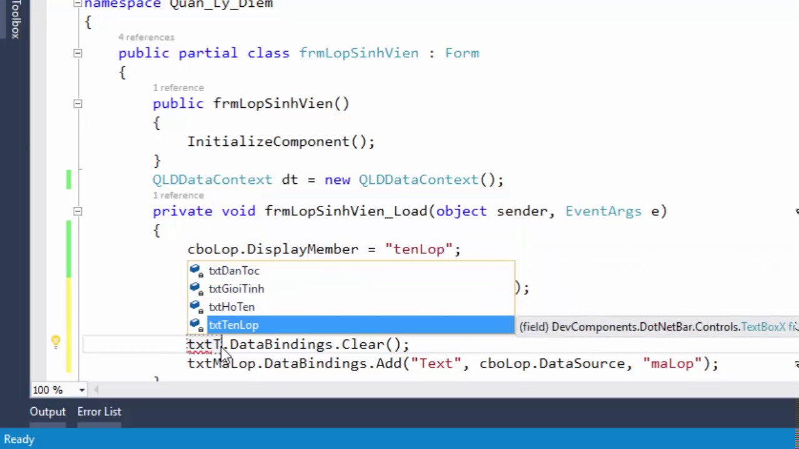Click the field icon beside txtHoTen
This screenshot has width=799, height=449.
(x=197, y=307)
